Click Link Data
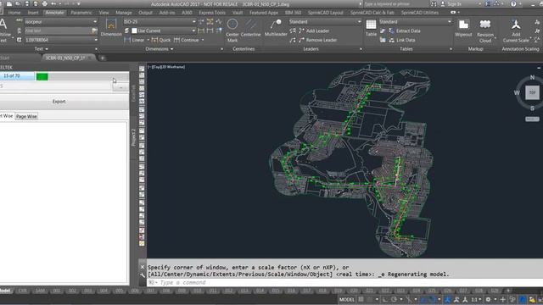Viewport: 543px width, 305px height. (x=401, y=40)
